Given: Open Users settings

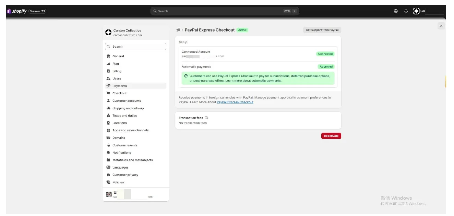Looking at the screenshot, I should [x=135, y=79].
